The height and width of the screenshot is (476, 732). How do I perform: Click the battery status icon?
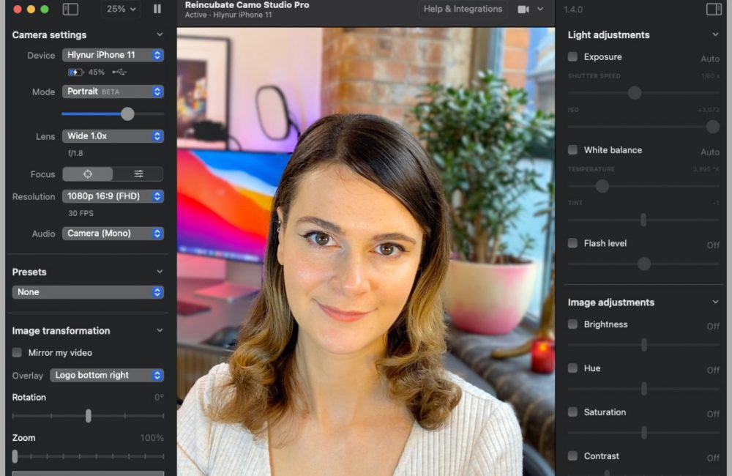pos(75,72)
